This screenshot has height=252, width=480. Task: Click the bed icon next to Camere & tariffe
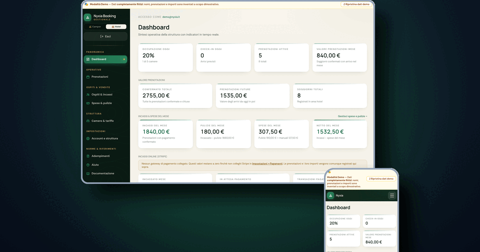click(x=88, y=121)
